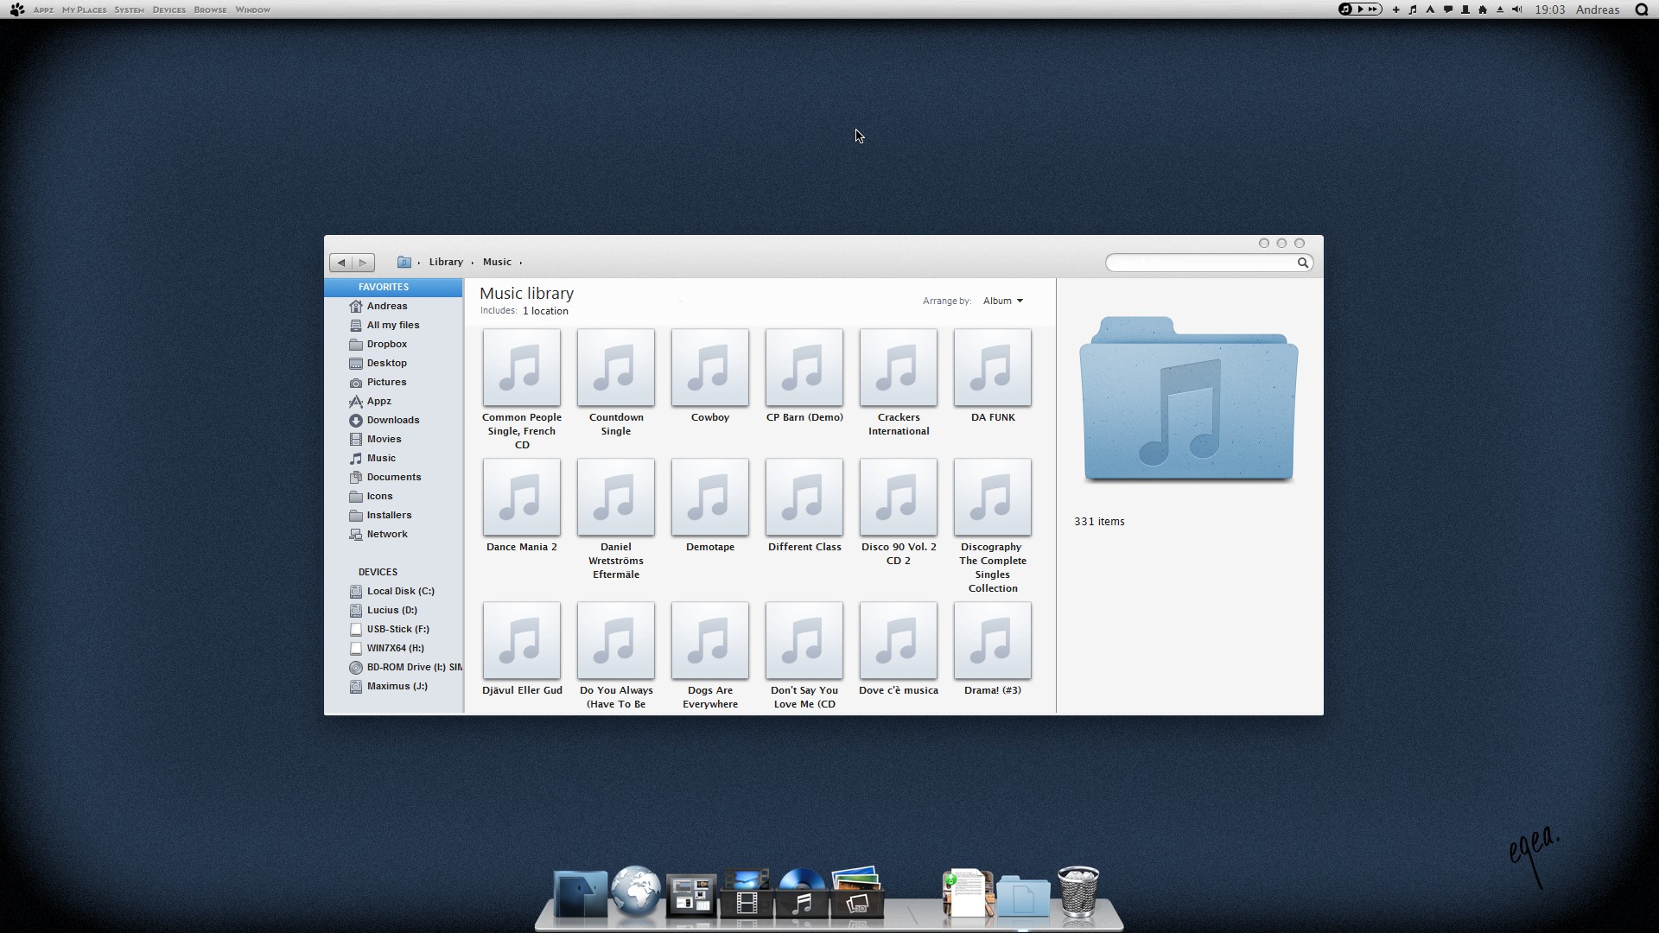
Task: Open the Devices menu in menu bar
Action: (x=168, y=10)
